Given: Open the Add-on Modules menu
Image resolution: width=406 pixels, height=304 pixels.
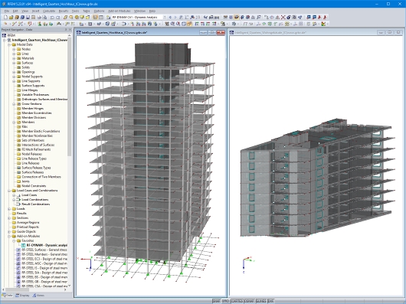Looking at the screenshot, I should click(x=119, y=11).
